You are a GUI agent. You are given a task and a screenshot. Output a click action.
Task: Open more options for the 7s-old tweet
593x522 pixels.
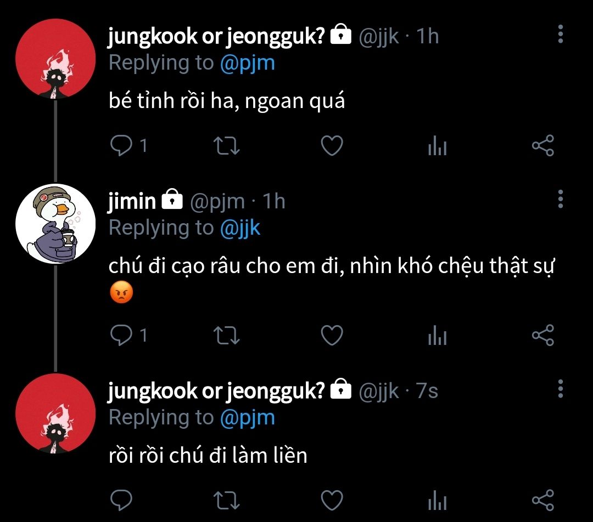560,388
